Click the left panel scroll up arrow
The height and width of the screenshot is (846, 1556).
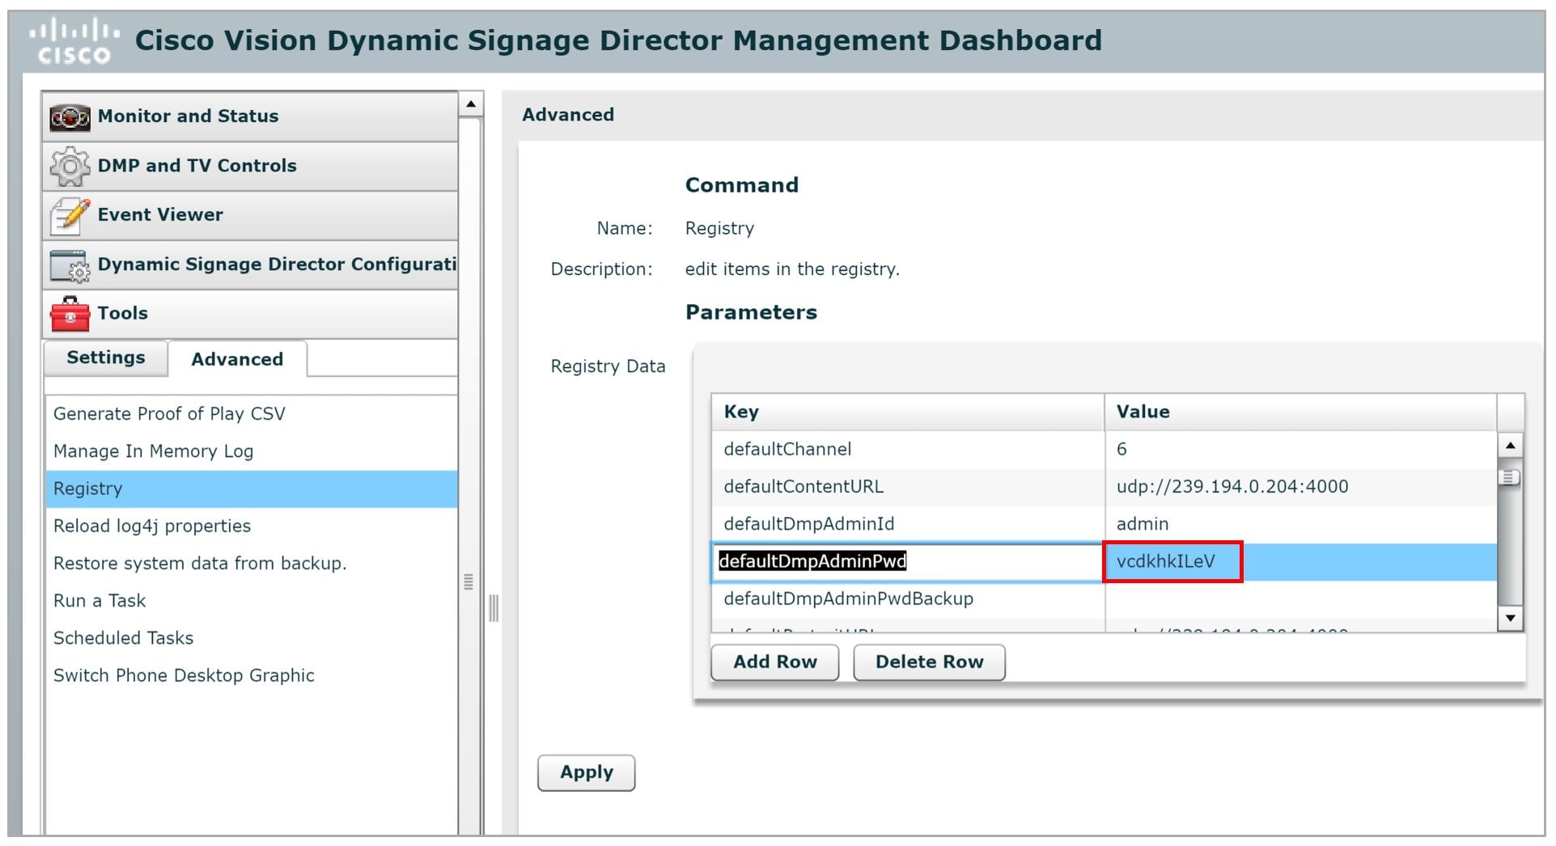tap(471, 104)
